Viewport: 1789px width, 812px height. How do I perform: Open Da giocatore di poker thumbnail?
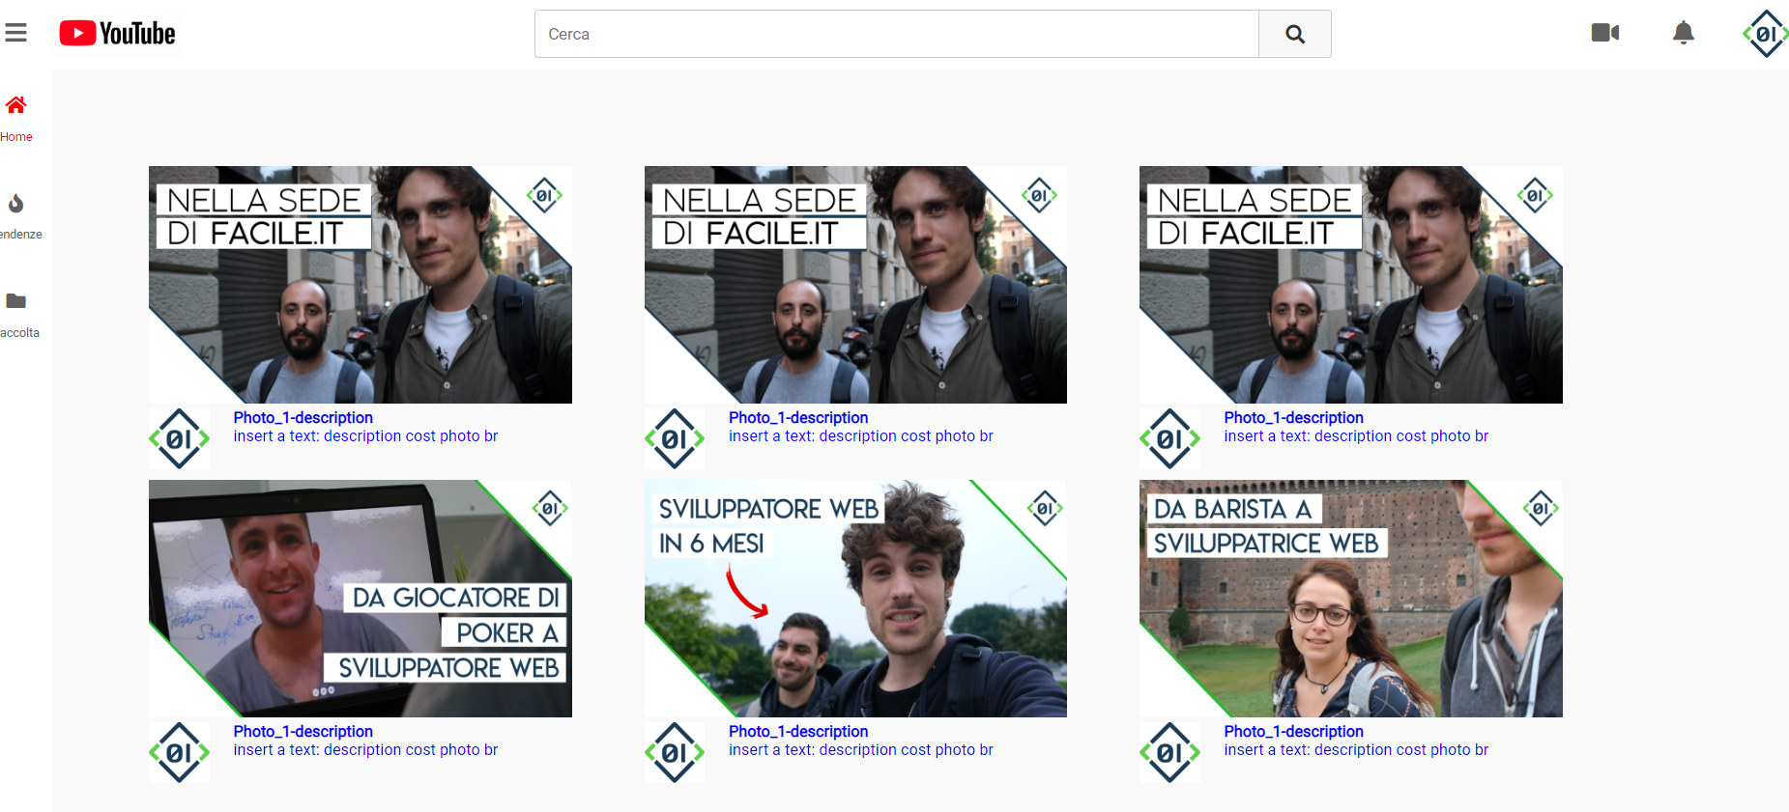tap(361, 599)
